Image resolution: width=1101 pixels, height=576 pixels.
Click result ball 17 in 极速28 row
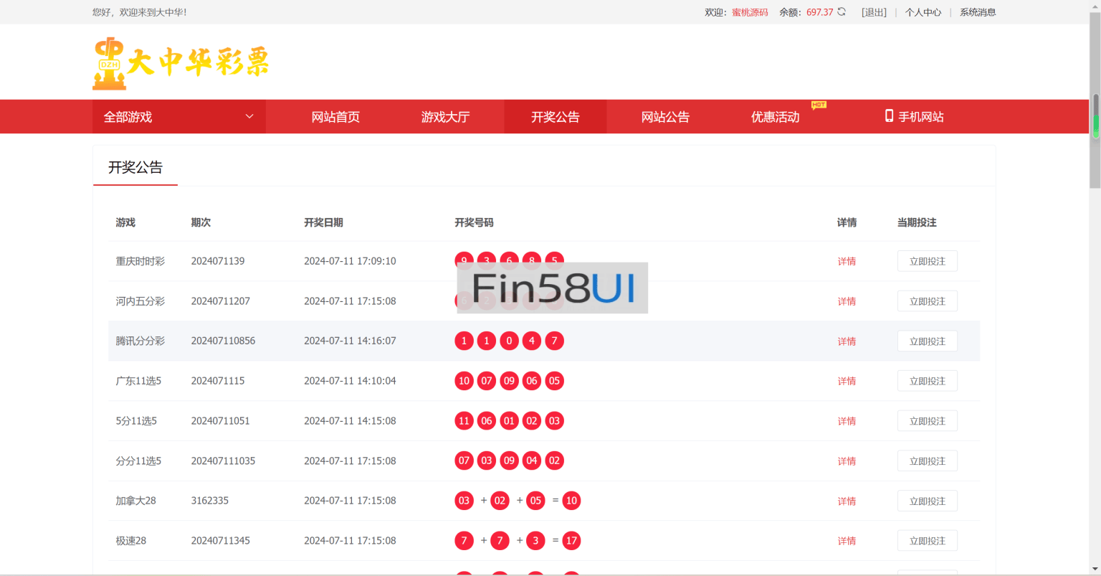click(571, 541)
